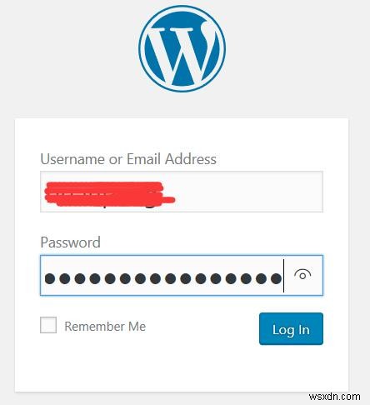The width and height of the screenshot is (370, 405).
Task: Click the Password label text
Action: pos(70,242)
